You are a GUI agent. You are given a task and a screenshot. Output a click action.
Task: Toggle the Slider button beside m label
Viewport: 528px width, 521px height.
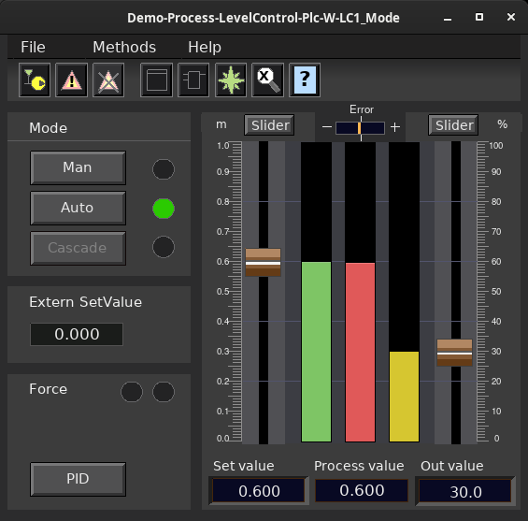tap(269, 125)
